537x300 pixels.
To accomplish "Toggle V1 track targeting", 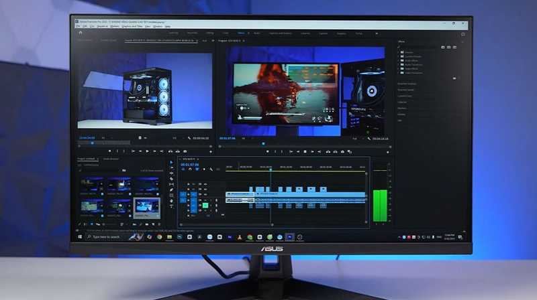I will (x=193, y=194).
